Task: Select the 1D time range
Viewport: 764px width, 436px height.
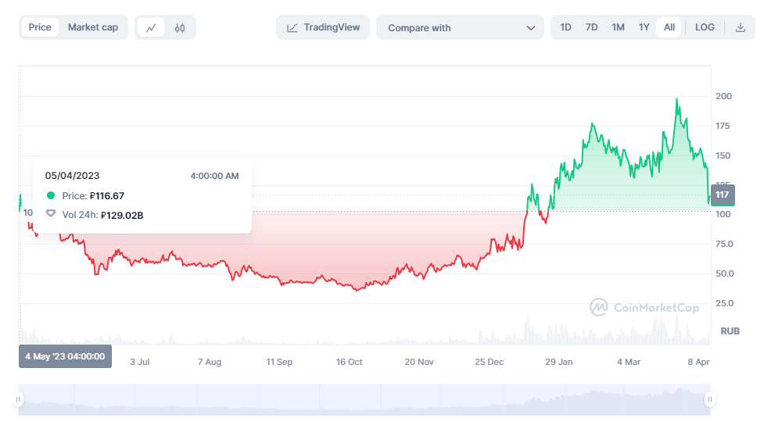Action: pos(565,27)
